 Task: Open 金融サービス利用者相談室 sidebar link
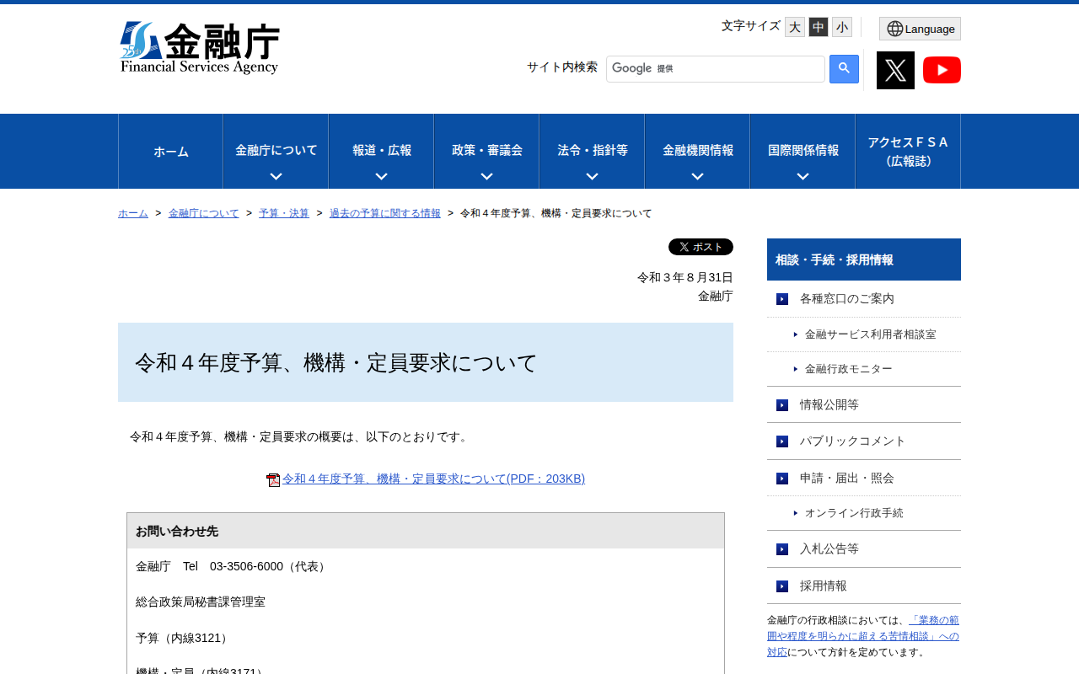coord(870,334)
